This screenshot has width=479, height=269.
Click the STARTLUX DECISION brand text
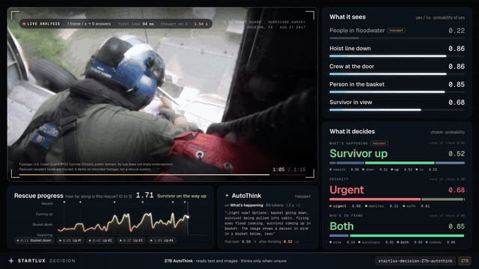(x=46, y=261)
